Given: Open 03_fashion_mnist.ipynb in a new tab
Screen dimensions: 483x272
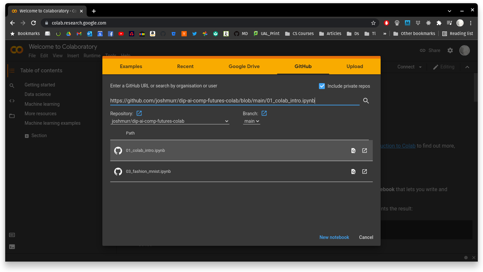Looking at the screenshot, I should 365,172.
